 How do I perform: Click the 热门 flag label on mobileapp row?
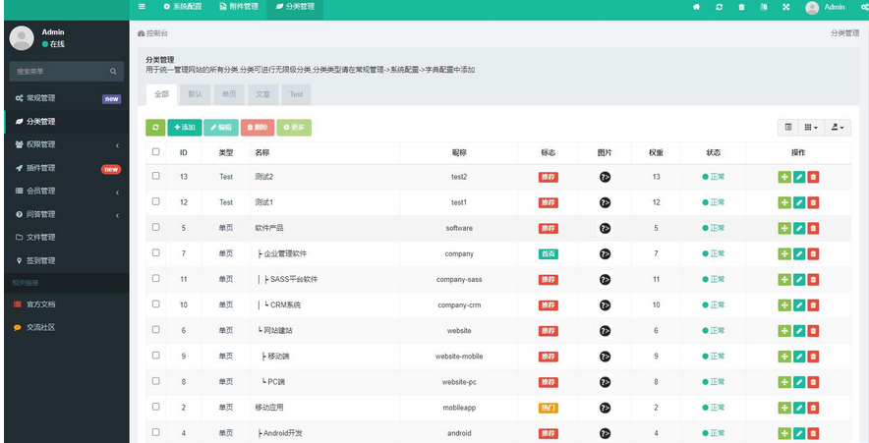549,408
